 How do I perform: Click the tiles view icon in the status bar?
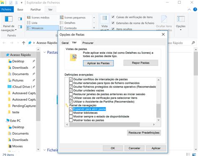pos(194,154)
